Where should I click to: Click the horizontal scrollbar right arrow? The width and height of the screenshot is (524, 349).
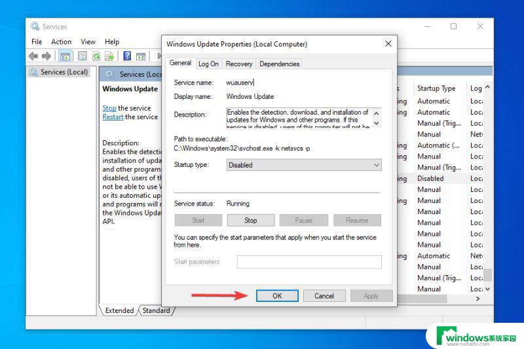point(477,299)
